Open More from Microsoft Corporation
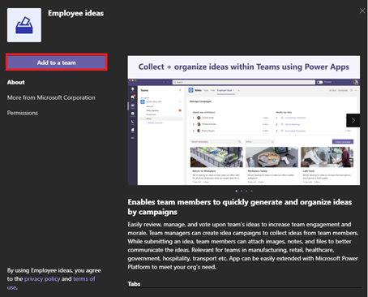 click(51, 97)
